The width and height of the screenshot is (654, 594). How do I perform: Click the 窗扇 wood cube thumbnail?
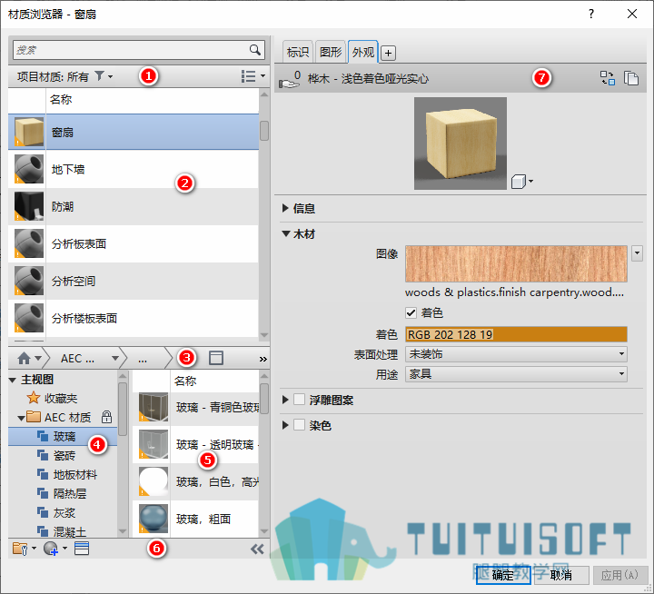click(28, 132)
